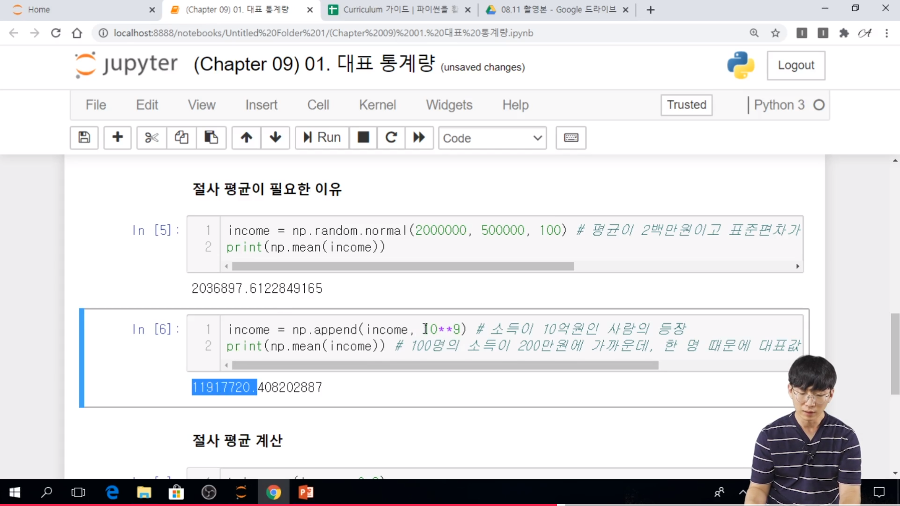Open the Cell menu

tap(318, 105)
